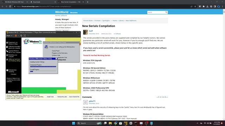Click the address bar URL
This screenshot has height=126, width=225.
pyautogui.click(x=44, y=6)
